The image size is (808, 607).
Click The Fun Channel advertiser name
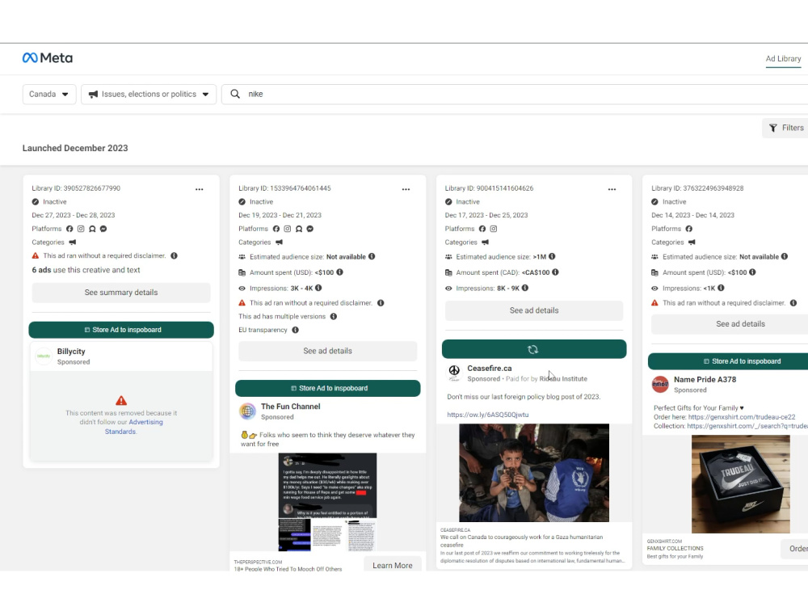pyautogui.click(x=291, y=407)
